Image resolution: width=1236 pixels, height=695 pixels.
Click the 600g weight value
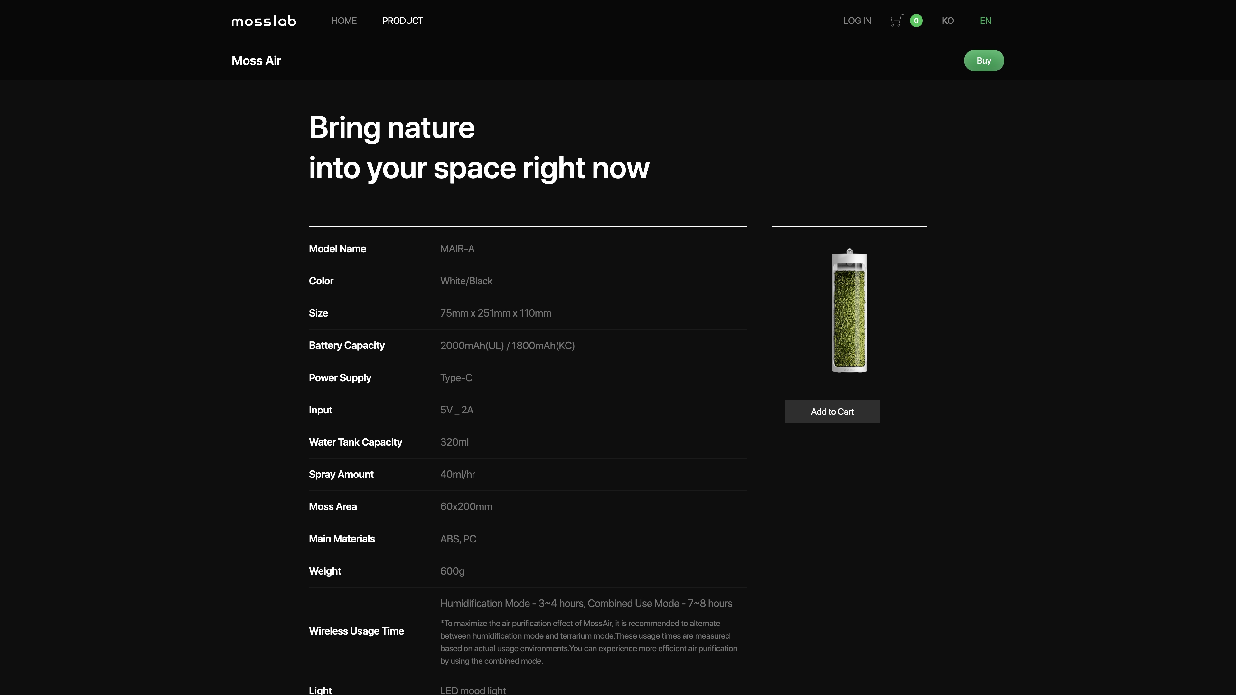(452, 571)
